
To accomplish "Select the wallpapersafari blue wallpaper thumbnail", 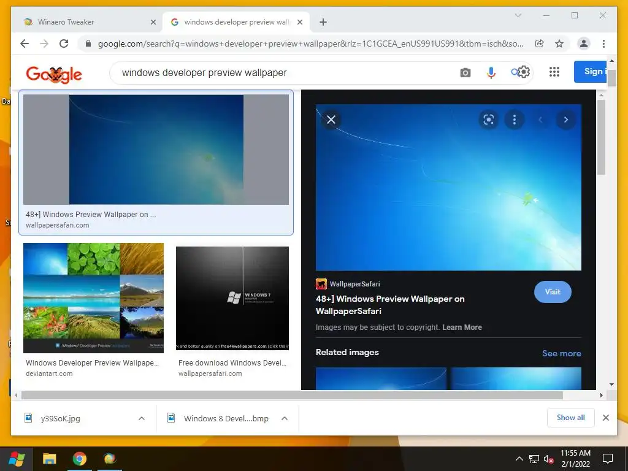I will tap(156, 150).
